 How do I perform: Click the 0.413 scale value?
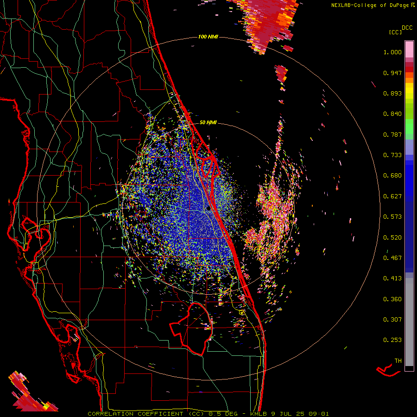[x=392, y=278]
